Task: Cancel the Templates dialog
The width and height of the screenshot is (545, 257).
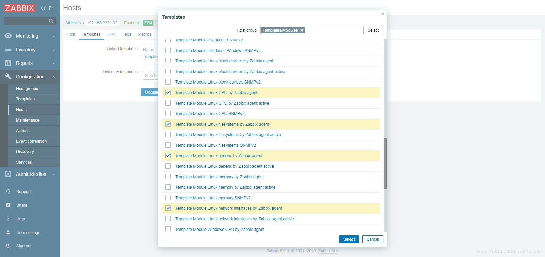Action: pos(373,239)
